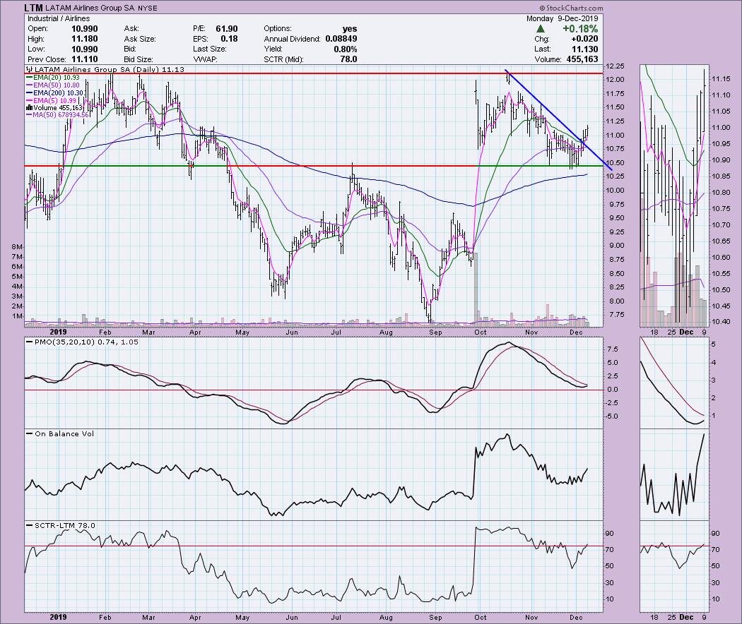Screen dimensions: 742x624
Task: Click the Oct label under the price chart
Action: (481, 332)
